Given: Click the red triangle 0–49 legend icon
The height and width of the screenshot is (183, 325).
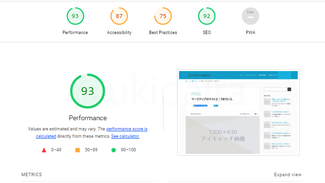Looking at the screenshot, I should [44, 150].
